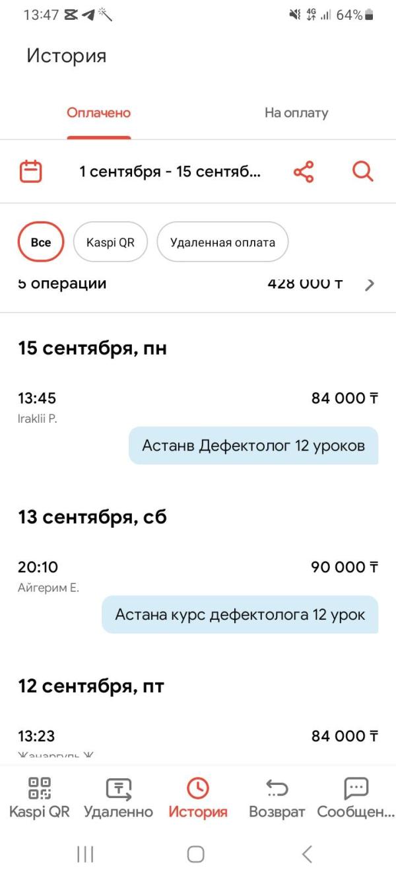This screenshot has width=396, height=880.
Task: Open the 90 000 ₸ payment from Айгерим Е.
Action: click(344, 568)
